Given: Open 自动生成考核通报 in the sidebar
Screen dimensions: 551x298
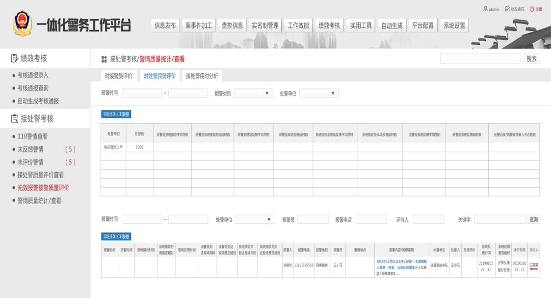Looking at the screenshot, I should pyautogui.click(x=38, y=101).
